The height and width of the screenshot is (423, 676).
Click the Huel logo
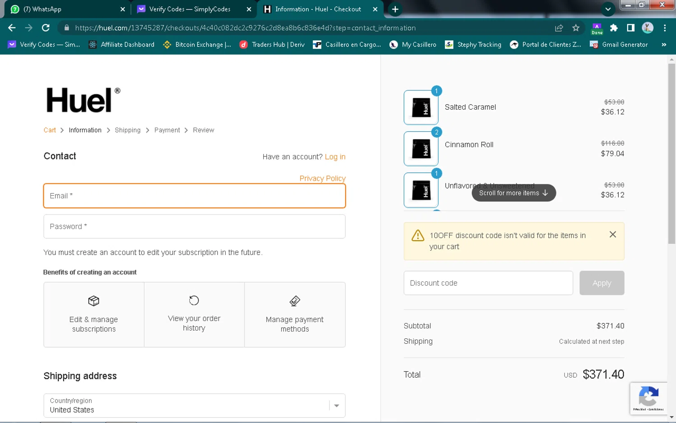coord(83,100)
